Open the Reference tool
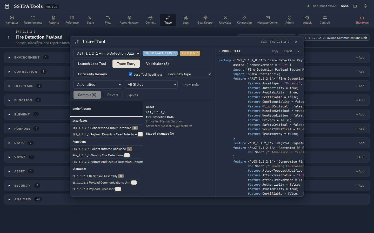The height and width of the screenshot is (233, 374). click(x=72, y=20)
